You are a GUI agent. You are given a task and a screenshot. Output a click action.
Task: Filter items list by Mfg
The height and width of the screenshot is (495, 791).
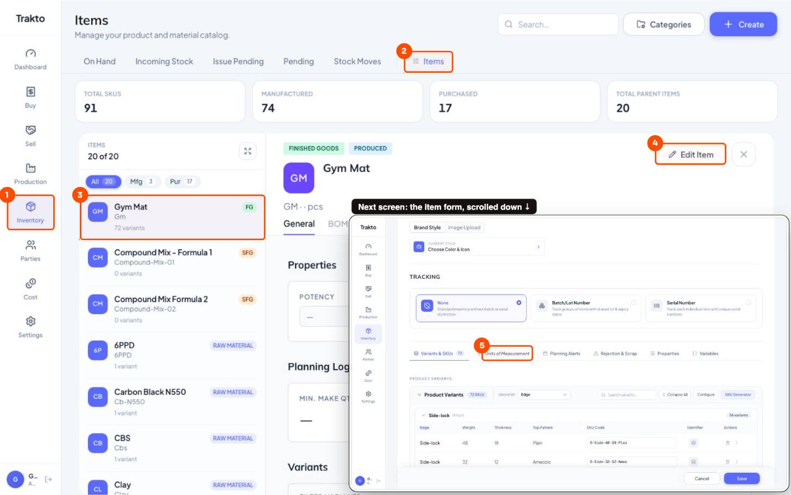point(142,181)
